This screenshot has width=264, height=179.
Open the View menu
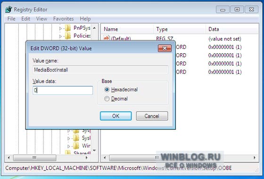(41, 19)
